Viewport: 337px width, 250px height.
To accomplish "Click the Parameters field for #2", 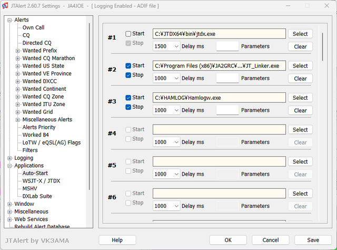I will (x=227, y=78).
